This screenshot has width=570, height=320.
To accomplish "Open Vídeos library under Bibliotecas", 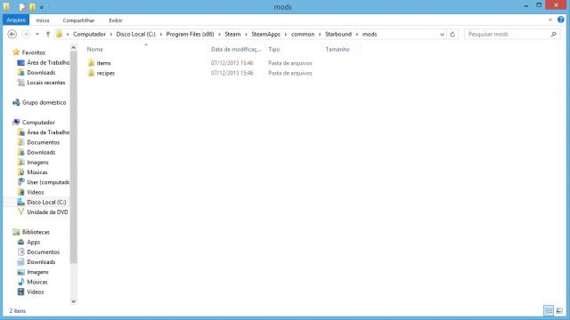I will click(x=36, y=292).
